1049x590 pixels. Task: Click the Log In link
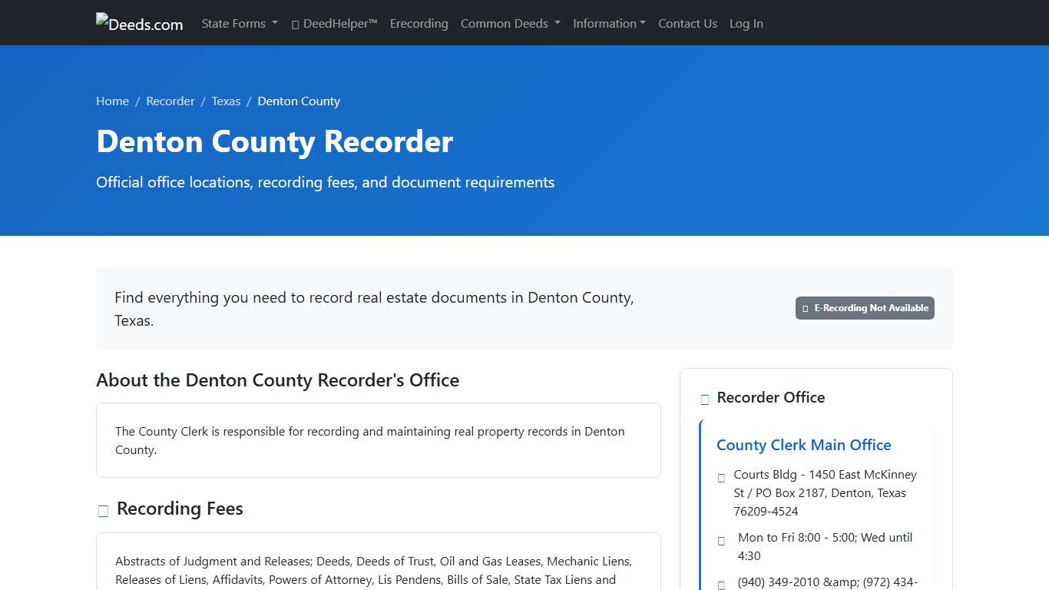(746, 23)
